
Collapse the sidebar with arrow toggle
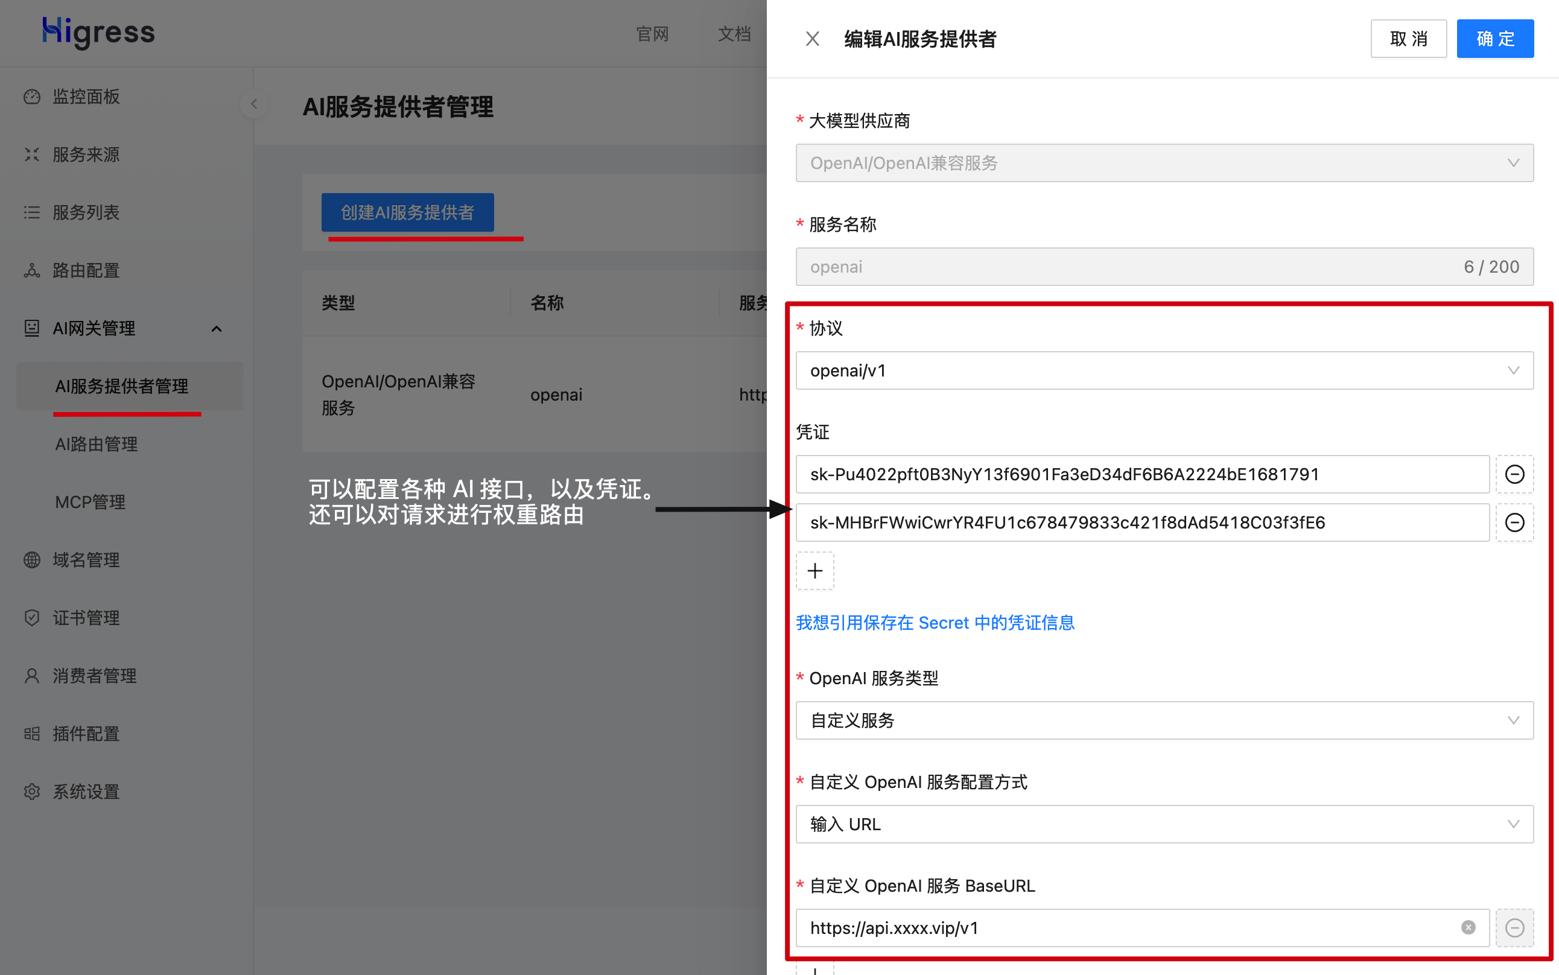tap(254, 104)
